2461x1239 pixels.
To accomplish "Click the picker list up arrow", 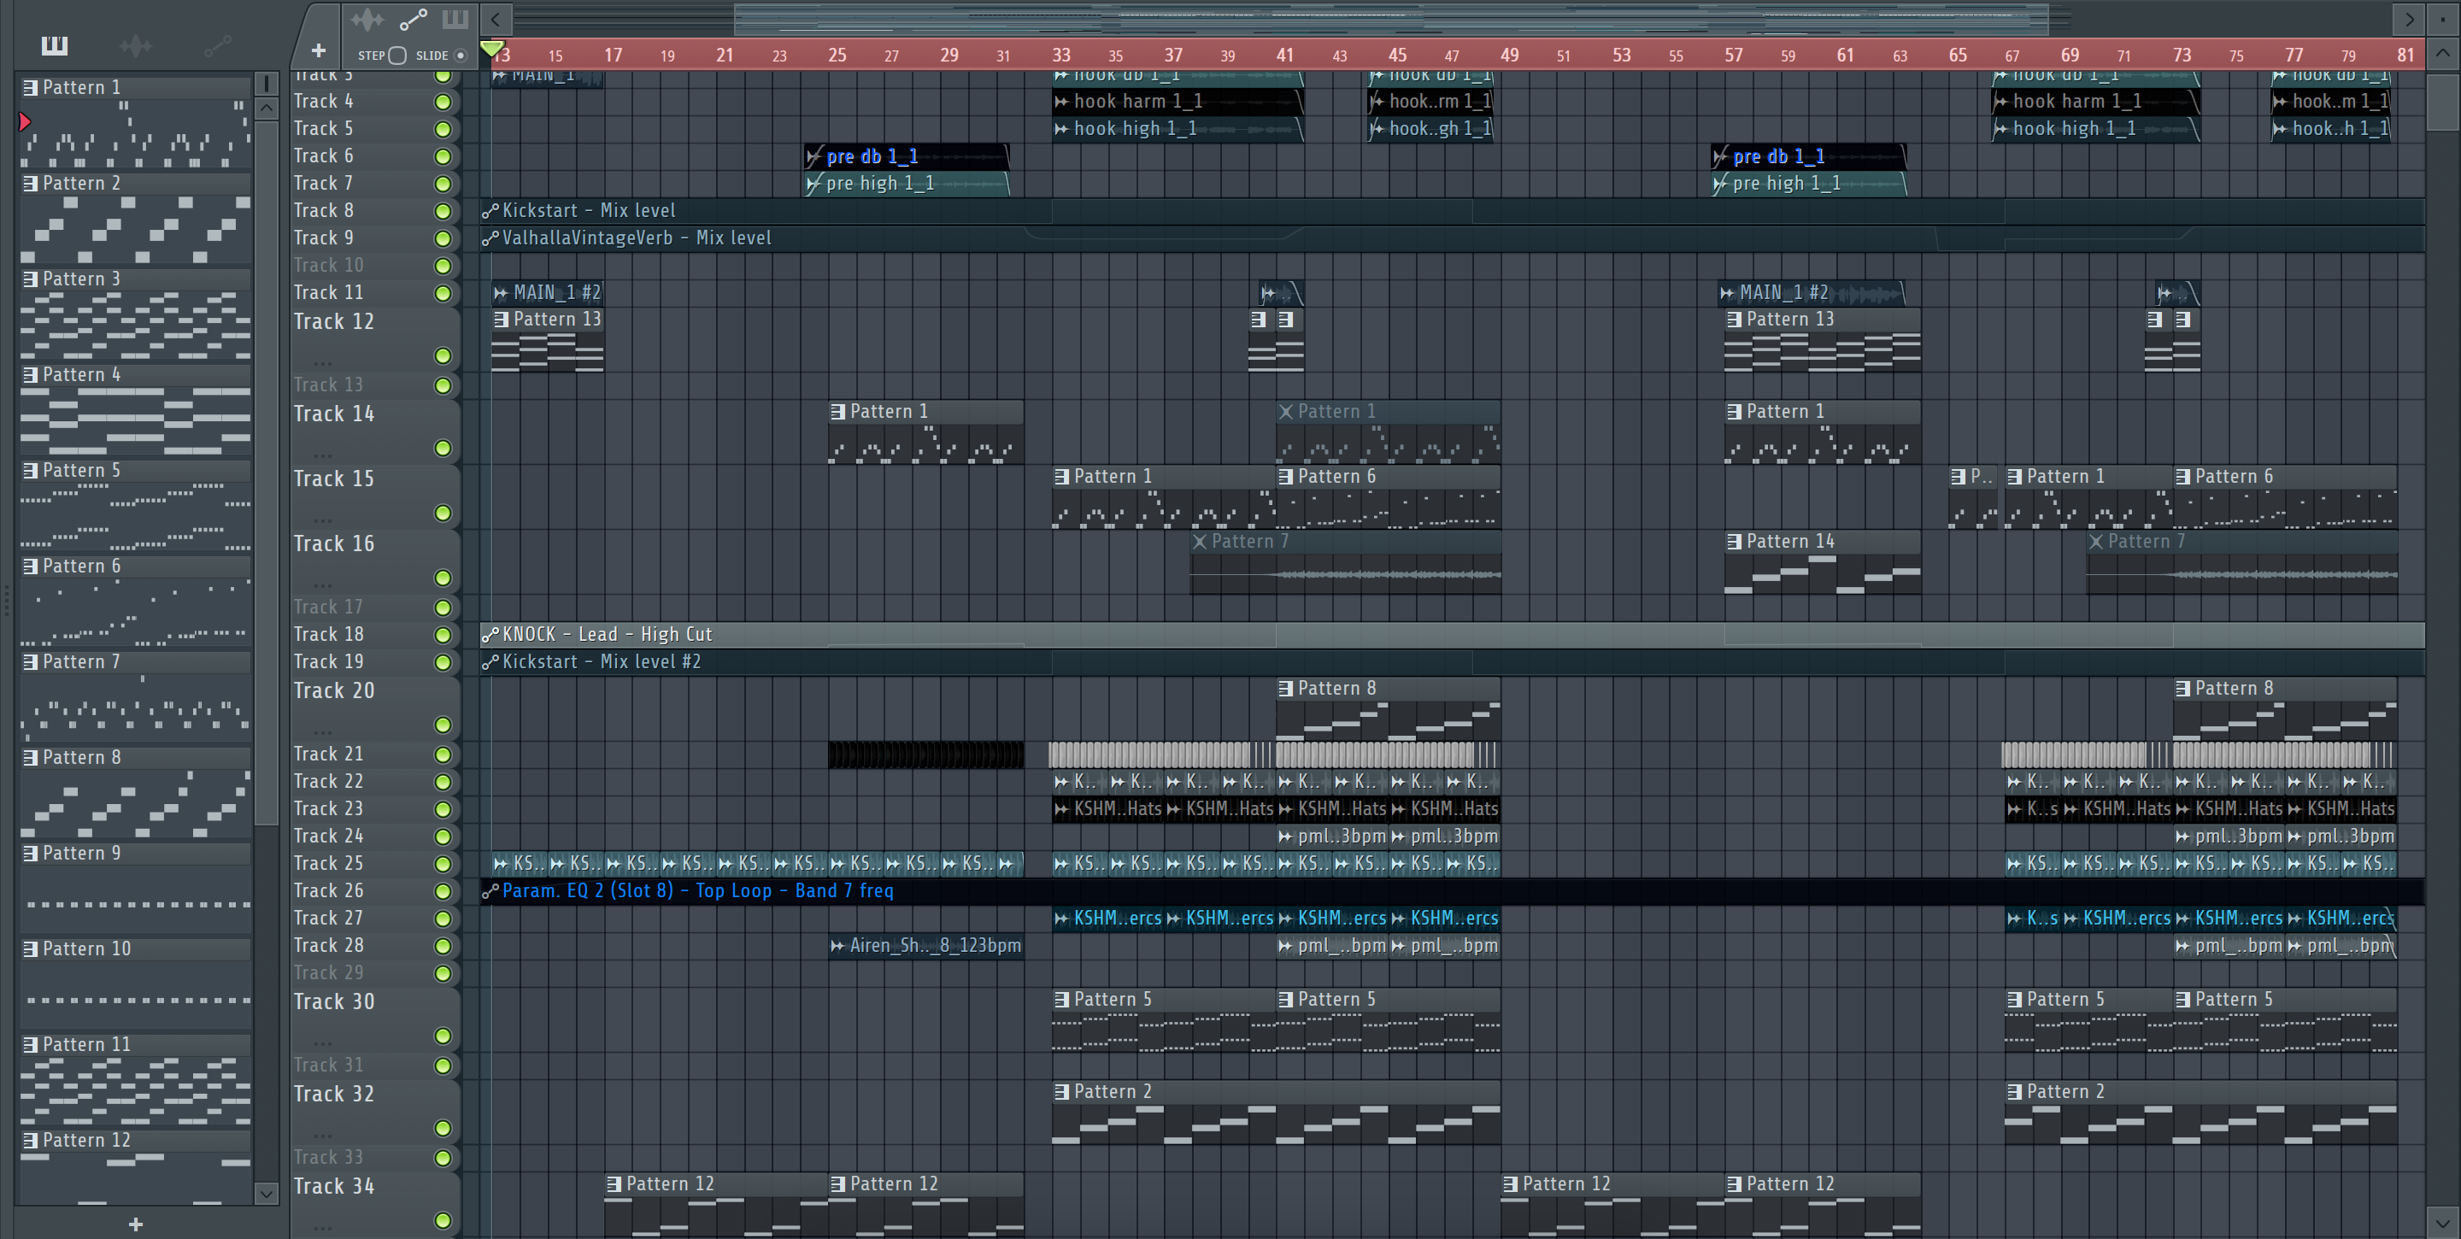I will coord(267,108).
